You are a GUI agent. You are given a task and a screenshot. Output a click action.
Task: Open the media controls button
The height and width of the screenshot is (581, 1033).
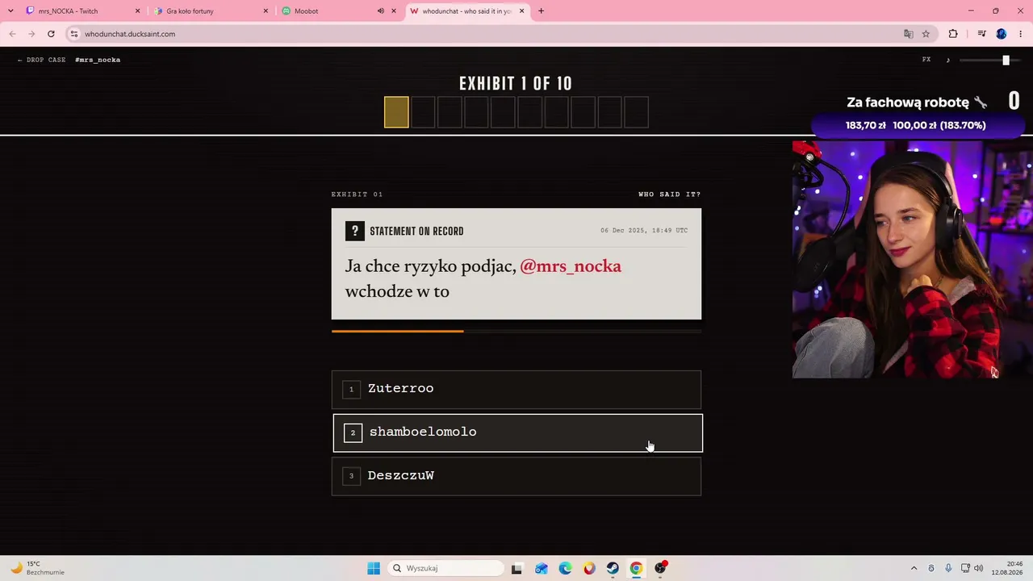click(x=981, y=34)
